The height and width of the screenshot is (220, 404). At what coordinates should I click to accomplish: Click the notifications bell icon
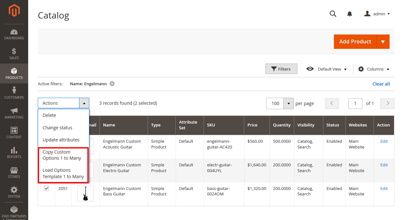[x=350, y=14]
